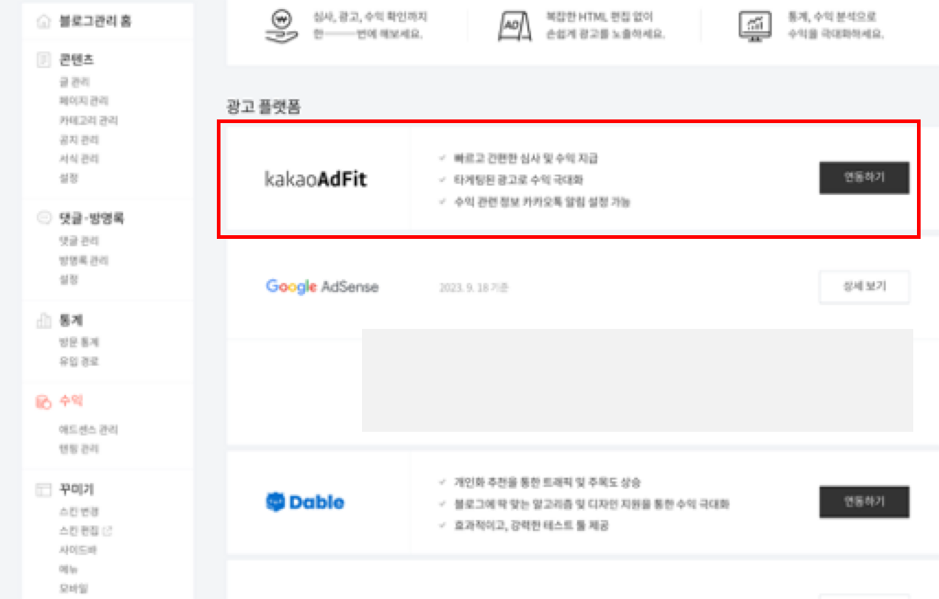Image resolution: width=939 pixels, height=599 pixels.
Task: Open 애드센스 관리 under 수익
Action: (88, 429)
